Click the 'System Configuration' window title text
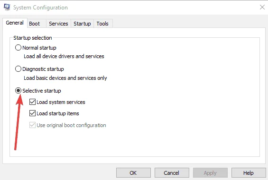The width and height of the screenshot is (268, 180). point(40,8)
